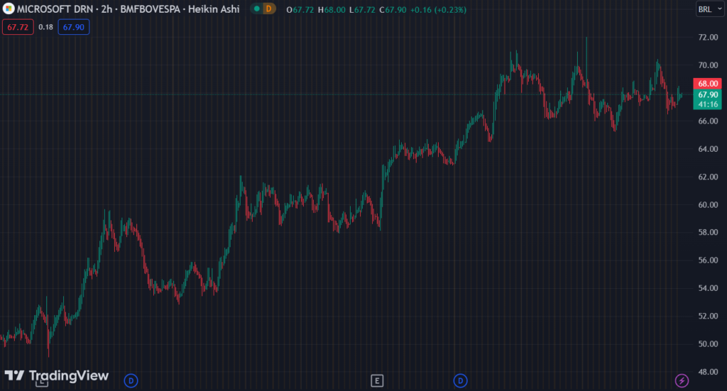This screenshot has height=391, width=727.
Task: Open the BRL currency dropdown
Action: coord(710,9)
